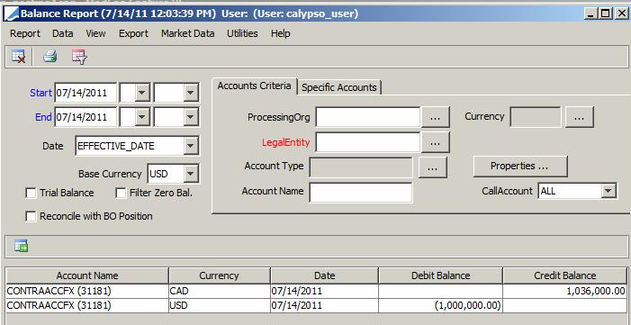This screenshot has height=325, width=631.
Task: Click the blue End label
Action: pos(43,117)
